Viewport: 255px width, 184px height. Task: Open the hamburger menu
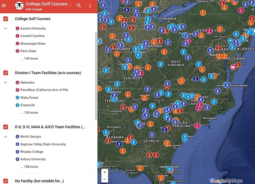4,6
